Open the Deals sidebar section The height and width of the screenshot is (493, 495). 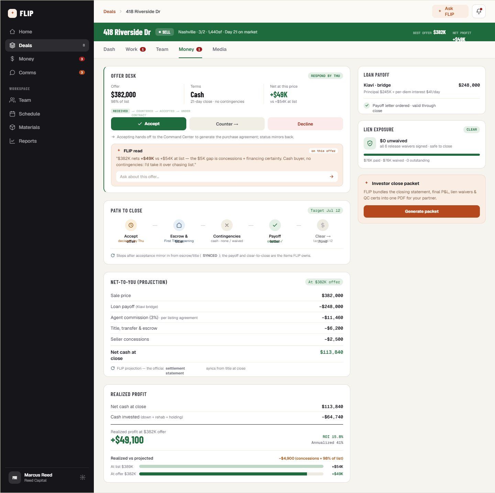47,45
